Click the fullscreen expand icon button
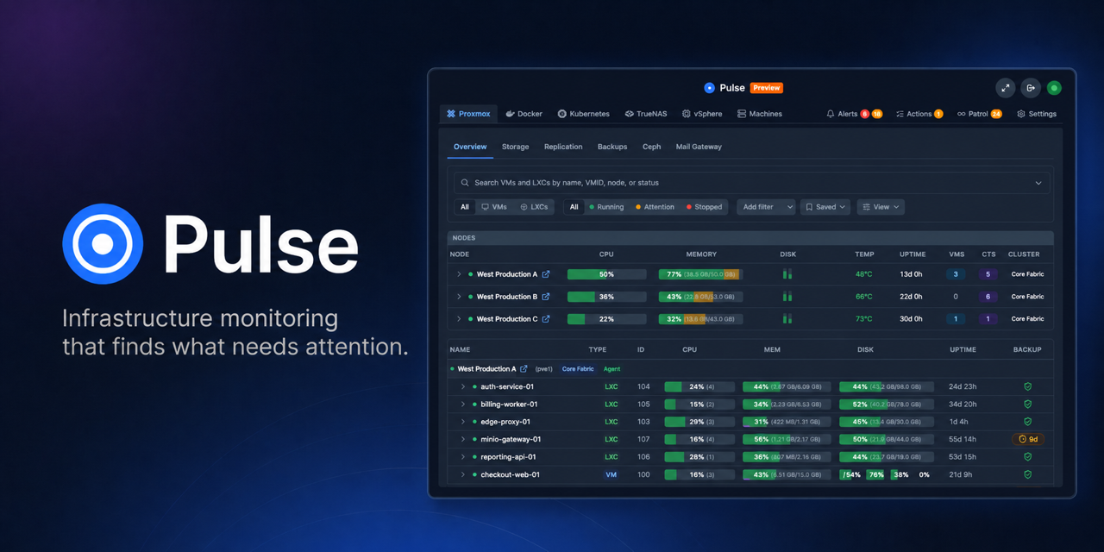This screenshot has width=1104, height=552. [1006, 88]
